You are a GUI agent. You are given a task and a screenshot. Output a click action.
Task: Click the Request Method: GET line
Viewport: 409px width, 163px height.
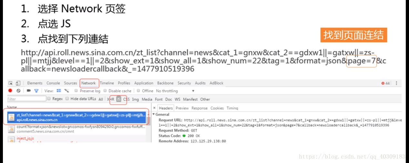(178, 131)
